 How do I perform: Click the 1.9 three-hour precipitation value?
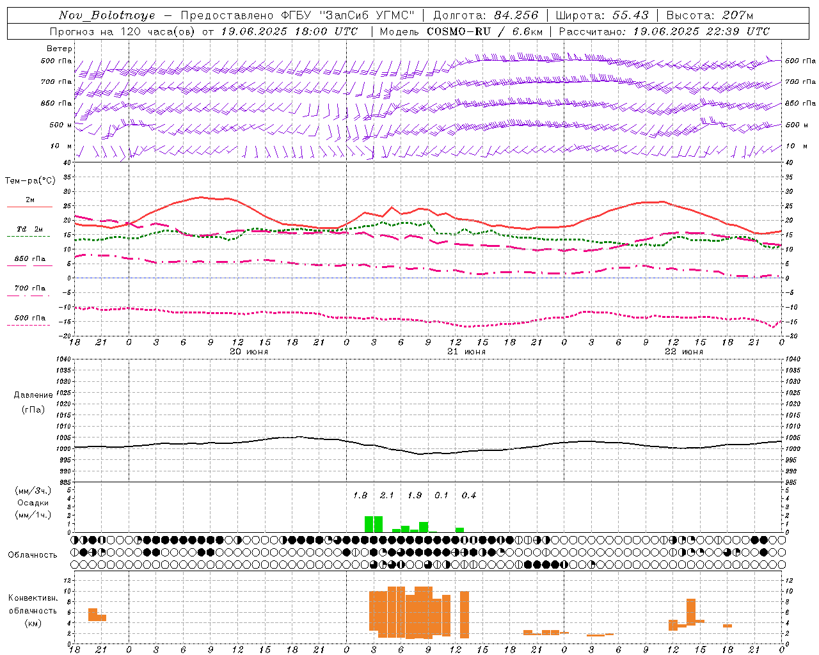pos(415,496)
